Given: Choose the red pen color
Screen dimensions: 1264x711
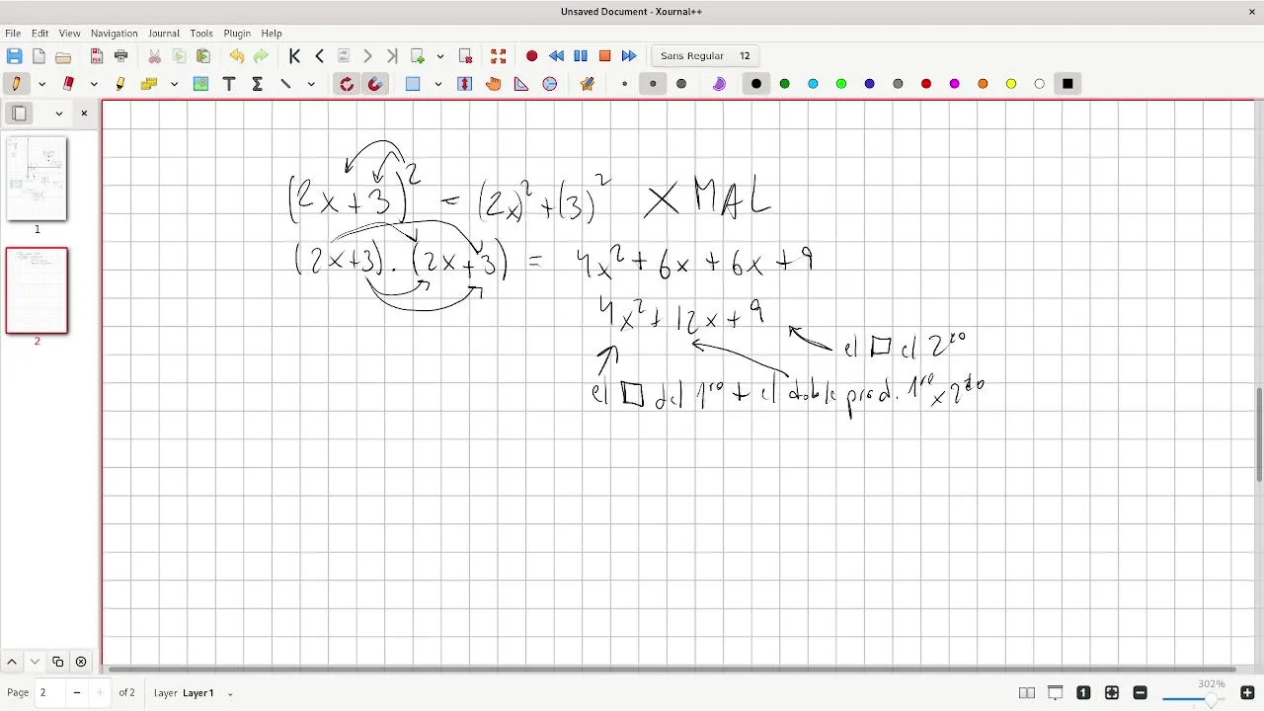Looking at the screenshot, I should (926, 84).
